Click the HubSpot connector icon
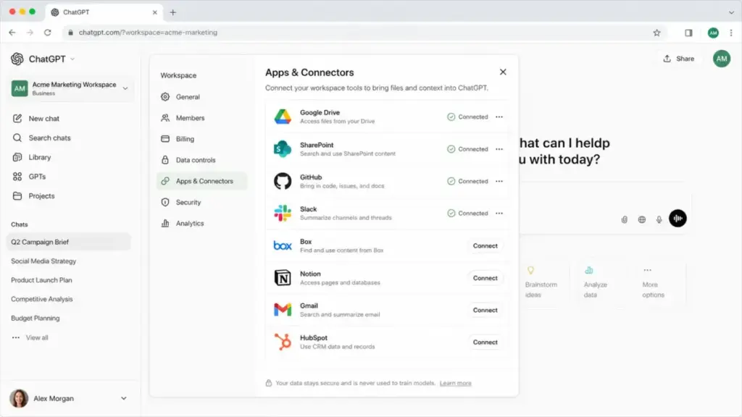Image resolution: width=742 pixels, height=417 pixels. pos(283,342)
